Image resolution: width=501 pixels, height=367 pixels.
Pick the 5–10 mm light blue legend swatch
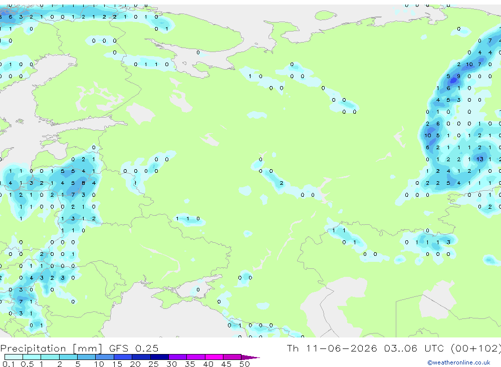pos(86,357)
